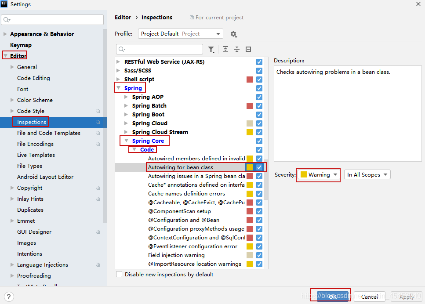Image resolution: width=425 pixels, height=304 pixels.
Task: Toggle the Spring Boot inspections checkbox
Action: [x=259, y=115]
